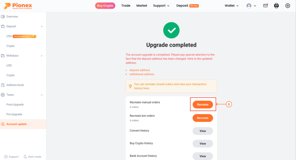Click the Pionex logo
Screen dimensions: 296x160
click(18, 6)
